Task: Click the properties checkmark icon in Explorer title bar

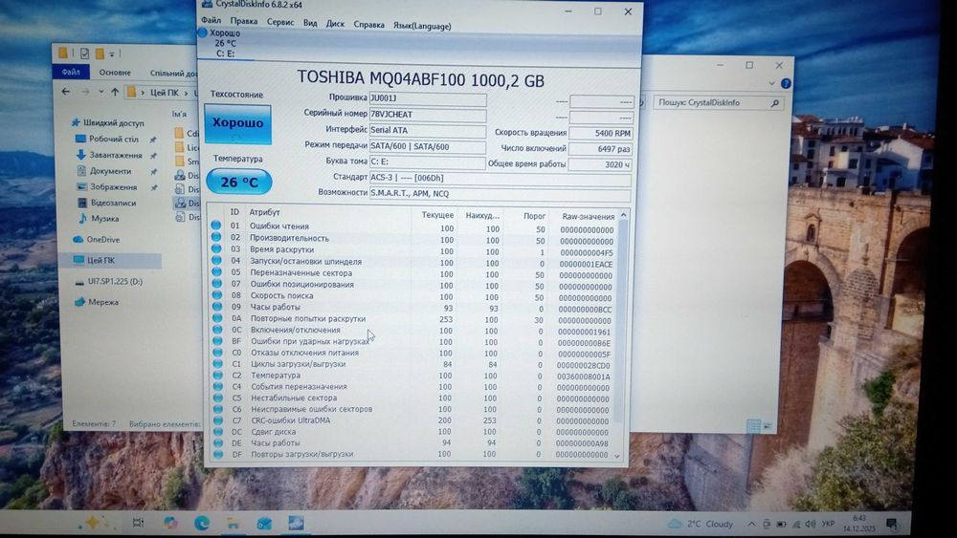Action: pos(84,53)
